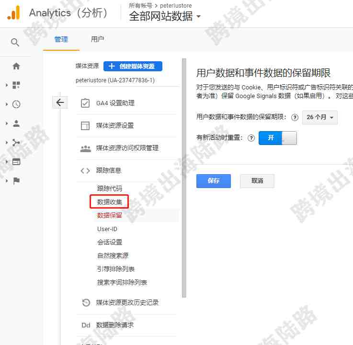Open Realtime clock icon
Image resolution: width=353 pixels, height=345 pixels.
(16, 104)
